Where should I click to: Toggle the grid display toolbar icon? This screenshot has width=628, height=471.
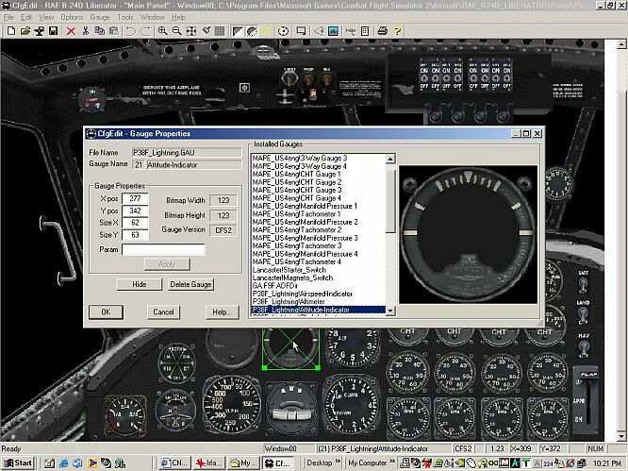pyautogui.click(x=219, y=31)
